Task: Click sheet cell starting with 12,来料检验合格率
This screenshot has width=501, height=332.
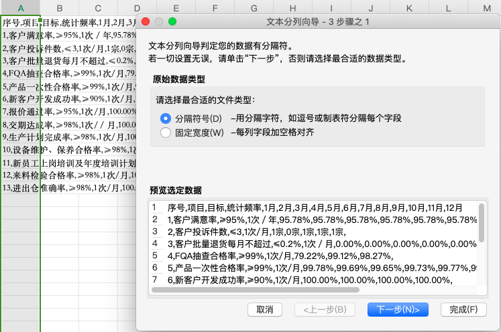Action: (20, 175)
